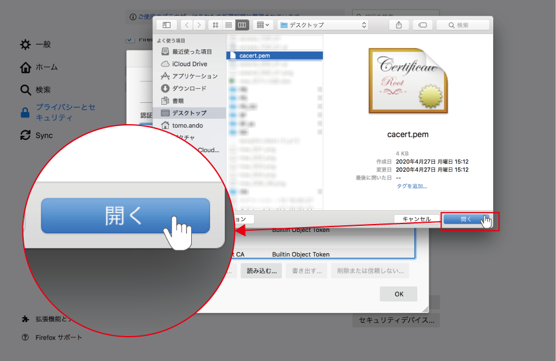The image size is (556, 361).
Task: Toggle the sidebar in file dialog toolbar
Action: tap(166, 25)
